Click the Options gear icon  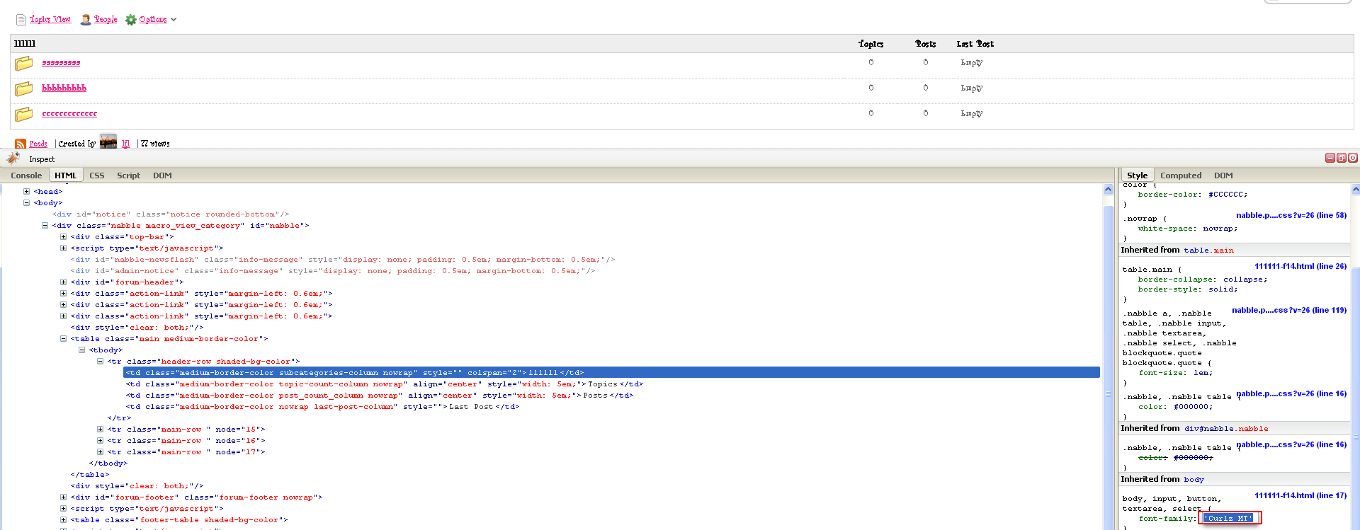tap(131, 20)
